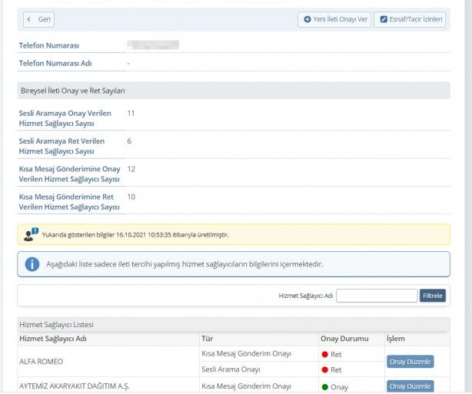The image size is (472, 394).
Task: Click the Geri back button
Action: tap(38, 20)
